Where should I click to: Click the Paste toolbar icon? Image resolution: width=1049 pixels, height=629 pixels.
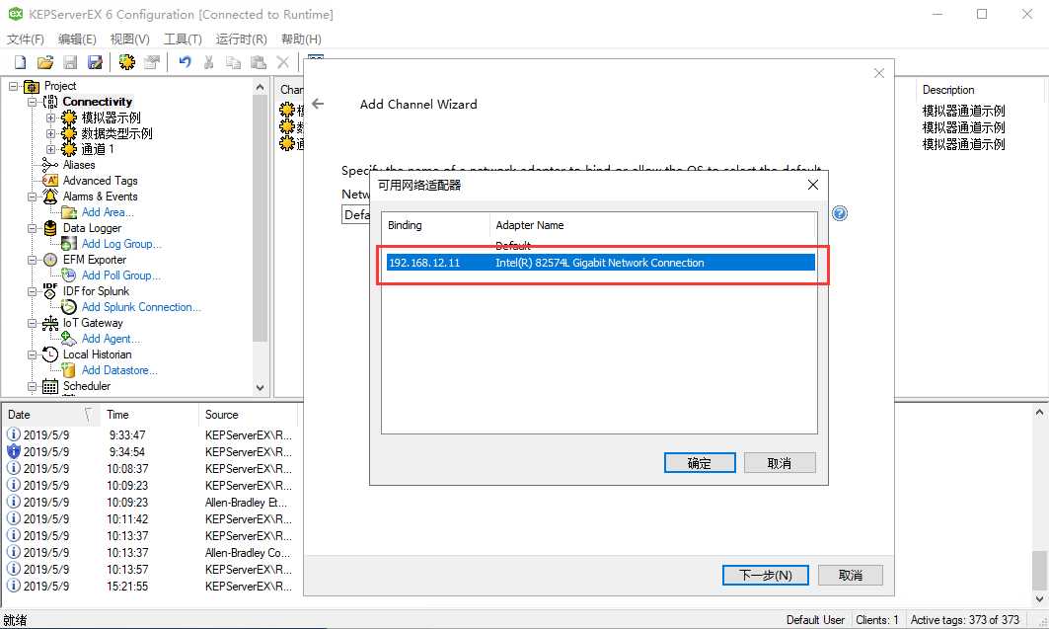tap(259, 62)
